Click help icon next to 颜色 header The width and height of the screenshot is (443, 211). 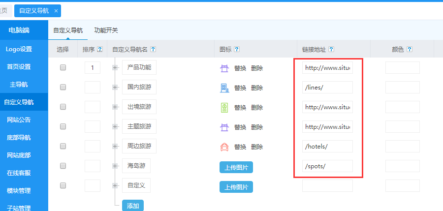409,49
